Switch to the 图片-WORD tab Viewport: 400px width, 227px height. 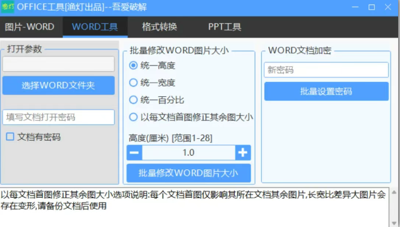30,27
